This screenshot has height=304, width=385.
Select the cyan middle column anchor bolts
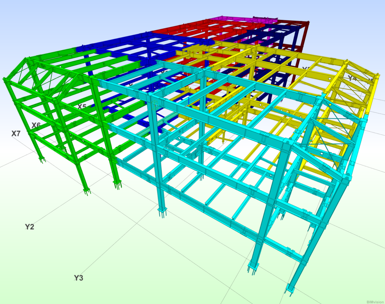(163, 213)
